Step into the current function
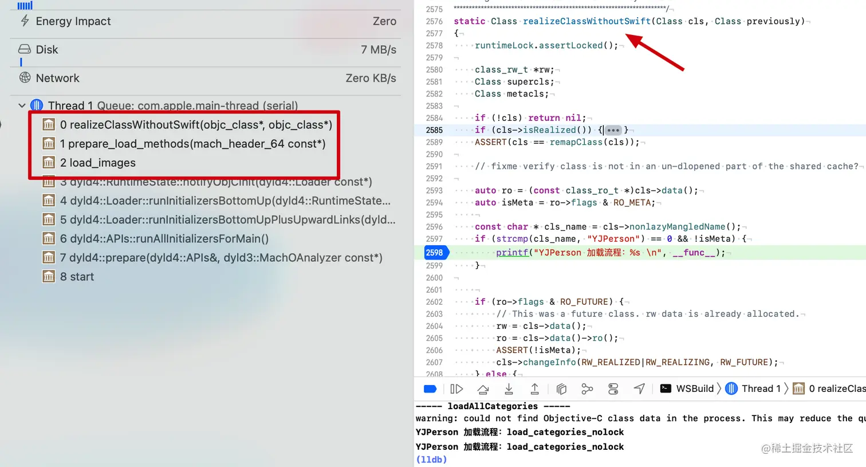 [509, 388]
